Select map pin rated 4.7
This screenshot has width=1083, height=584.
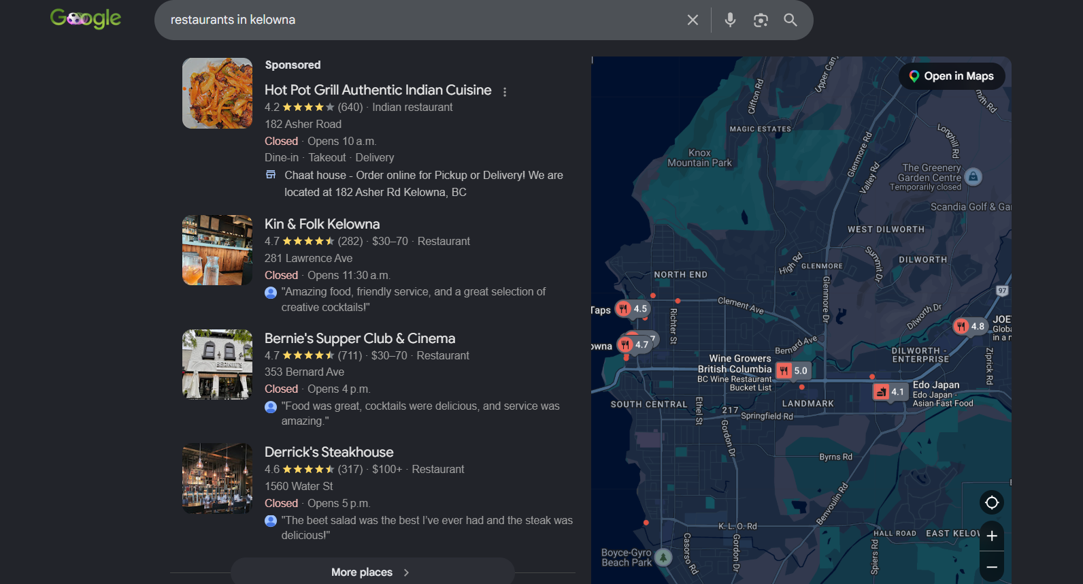tap(633, 344)
